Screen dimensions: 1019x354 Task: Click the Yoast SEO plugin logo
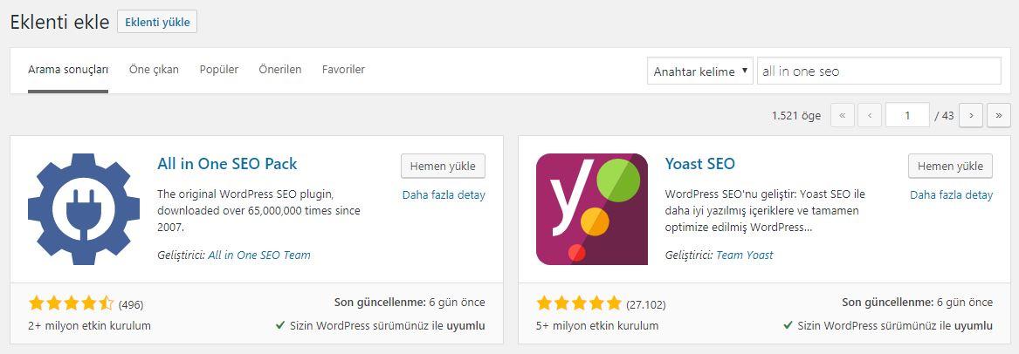click(592, 209)
